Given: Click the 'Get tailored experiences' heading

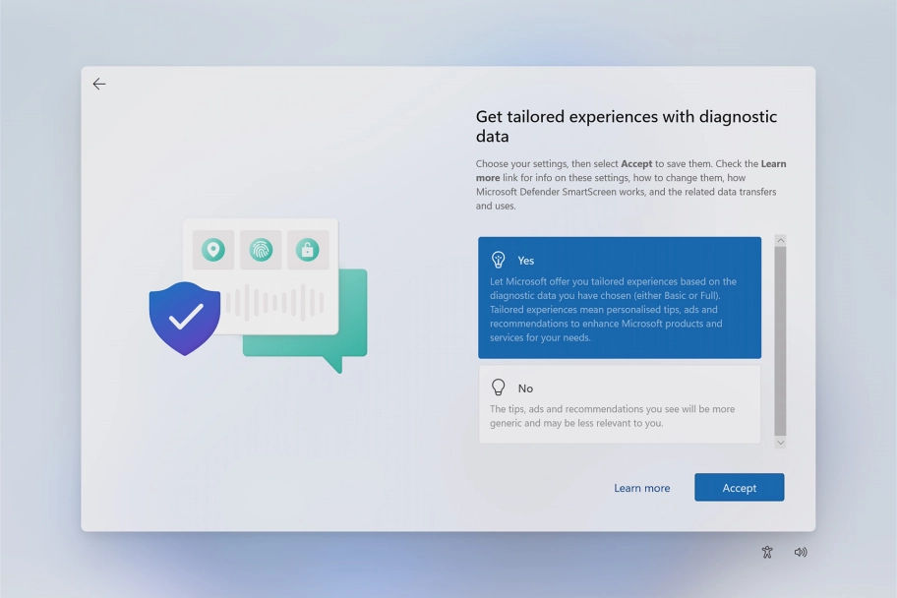Looking at the screenshot, I should coord(626,126).
